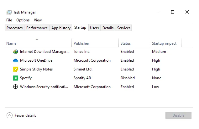Switch to the Performance tab

(37, 28)
